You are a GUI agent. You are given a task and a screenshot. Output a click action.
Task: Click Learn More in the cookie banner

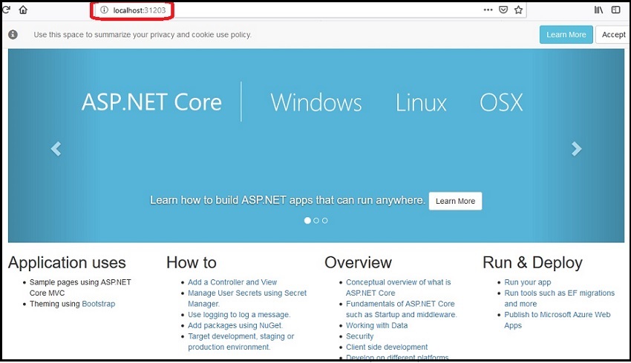click(566, 35)
